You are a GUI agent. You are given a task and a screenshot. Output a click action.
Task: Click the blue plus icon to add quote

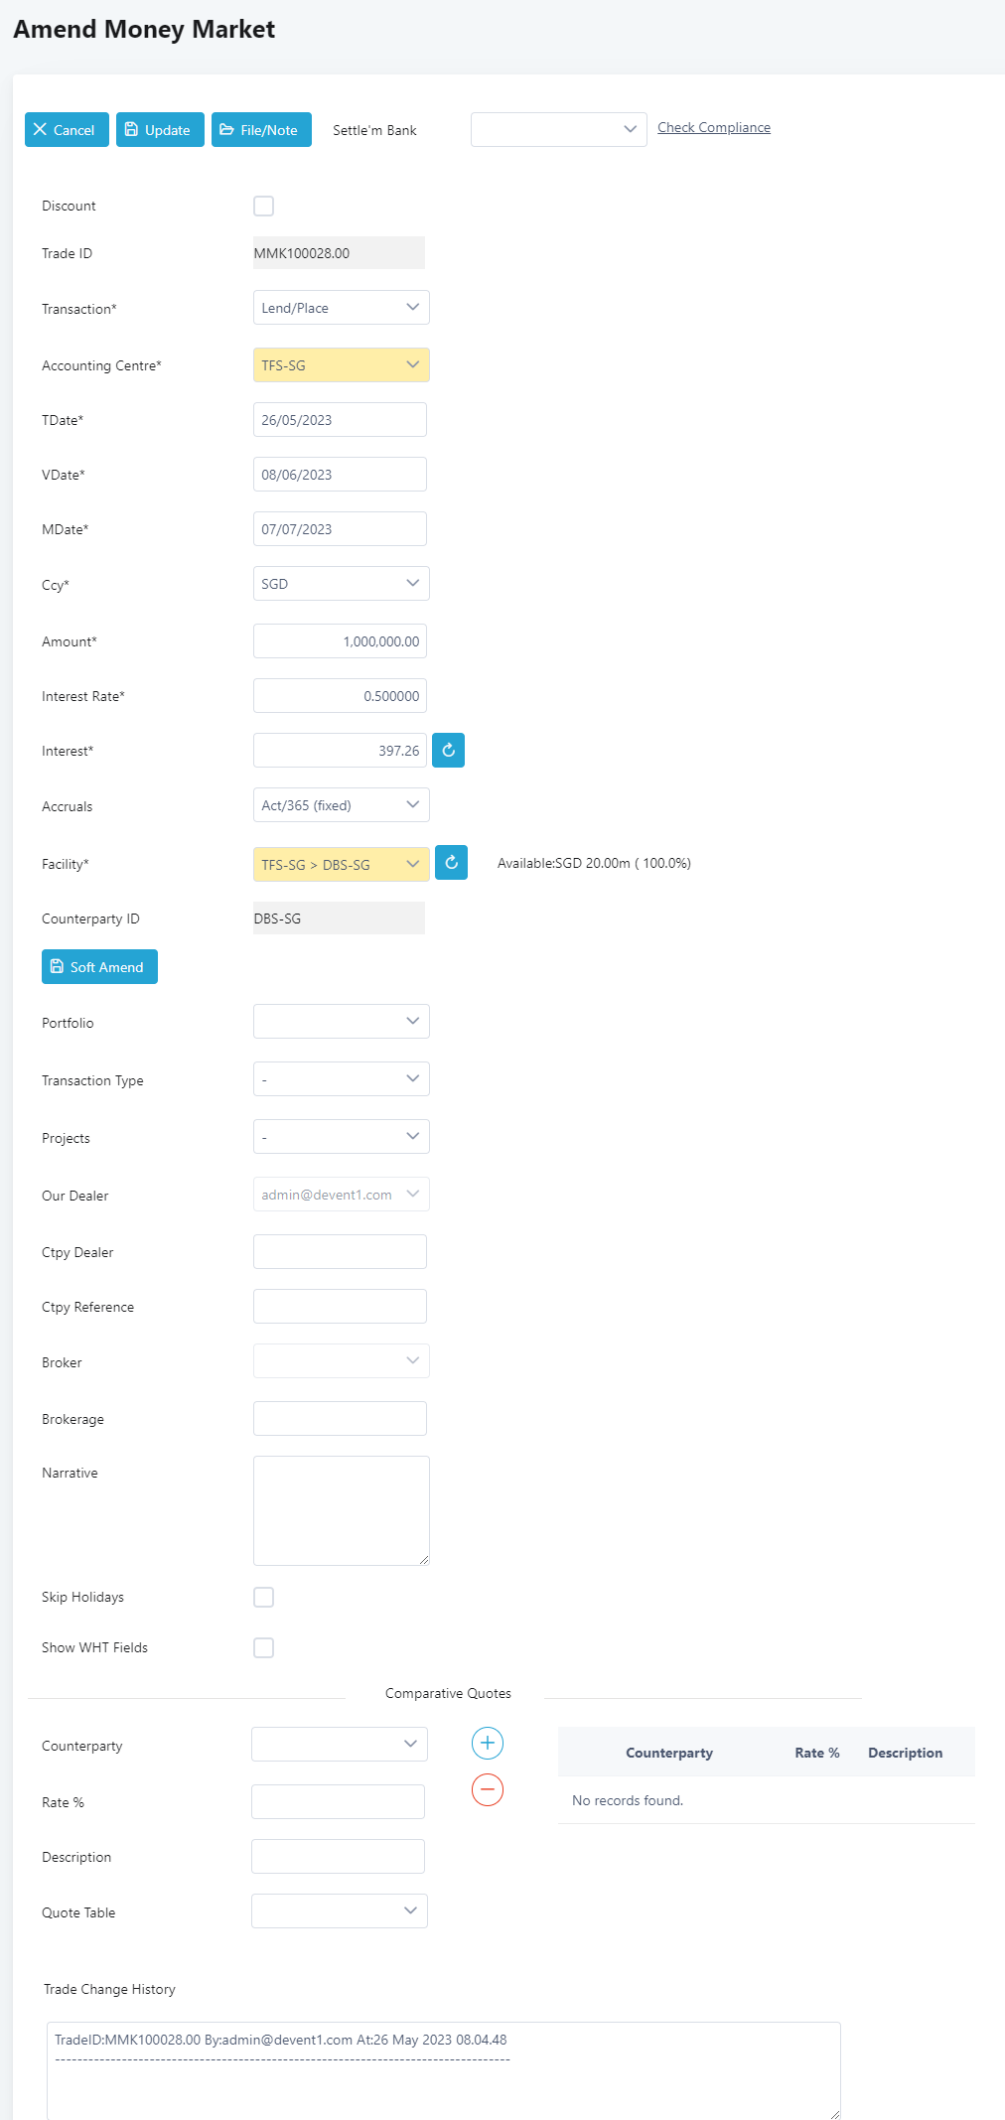tap(487, 1743)
